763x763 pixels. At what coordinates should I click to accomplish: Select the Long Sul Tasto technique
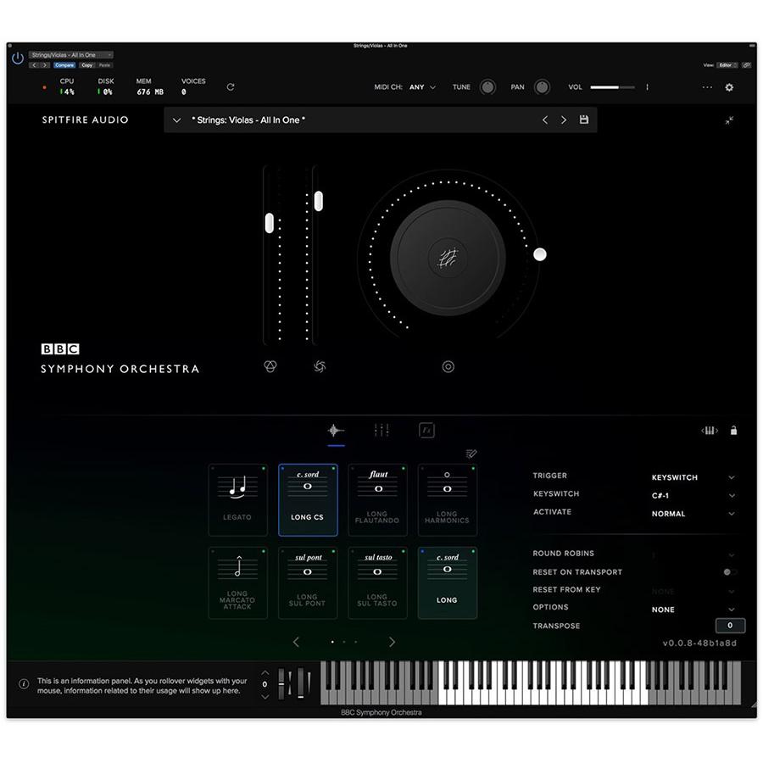pos(377,582)
